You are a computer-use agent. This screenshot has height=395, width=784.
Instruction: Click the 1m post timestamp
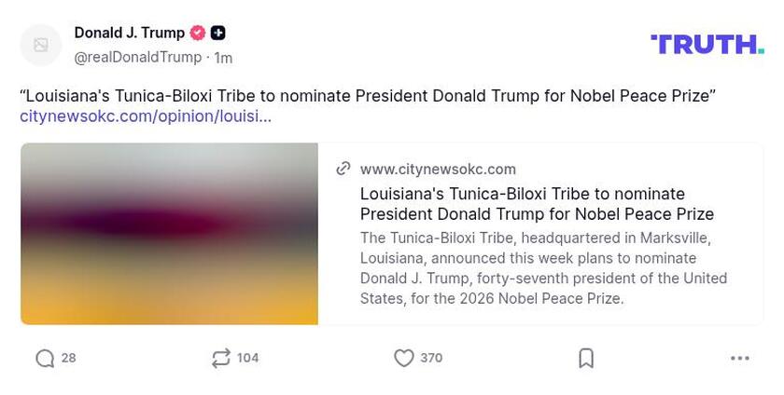pos(223,58)
